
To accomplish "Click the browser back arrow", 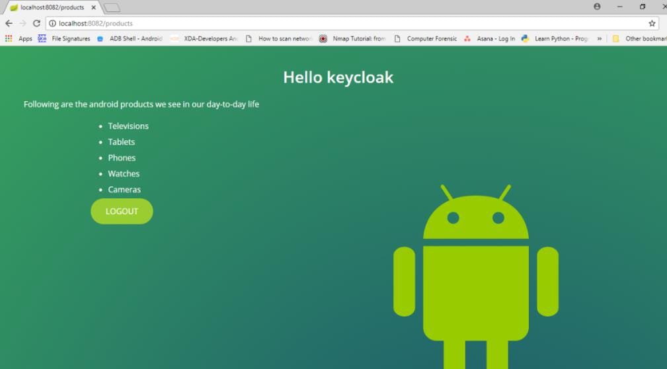I will [9, 23].
